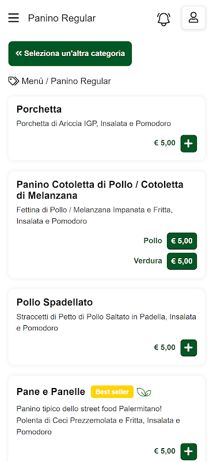Click the Best seller badge
Image resolution: width=213 pixels, height=462 pixels.
pos(112,392)
